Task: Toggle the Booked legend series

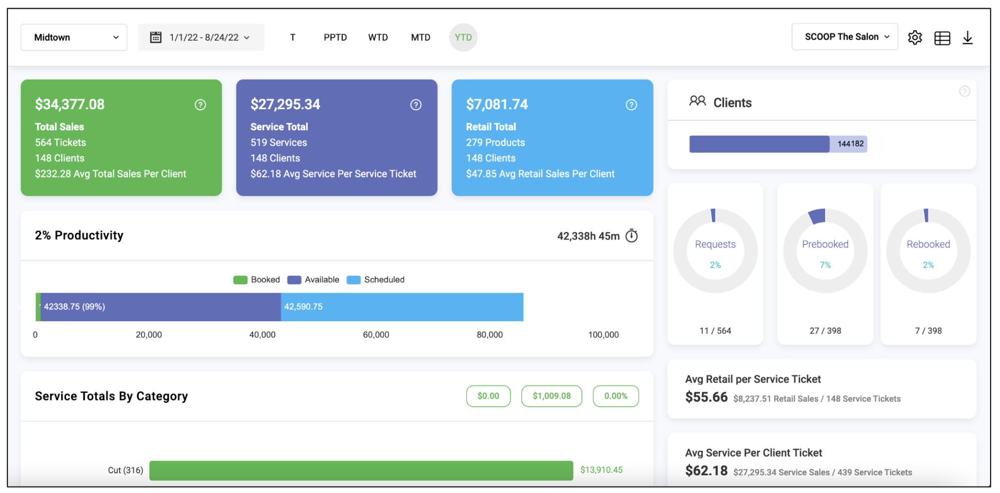Action: 257,280
